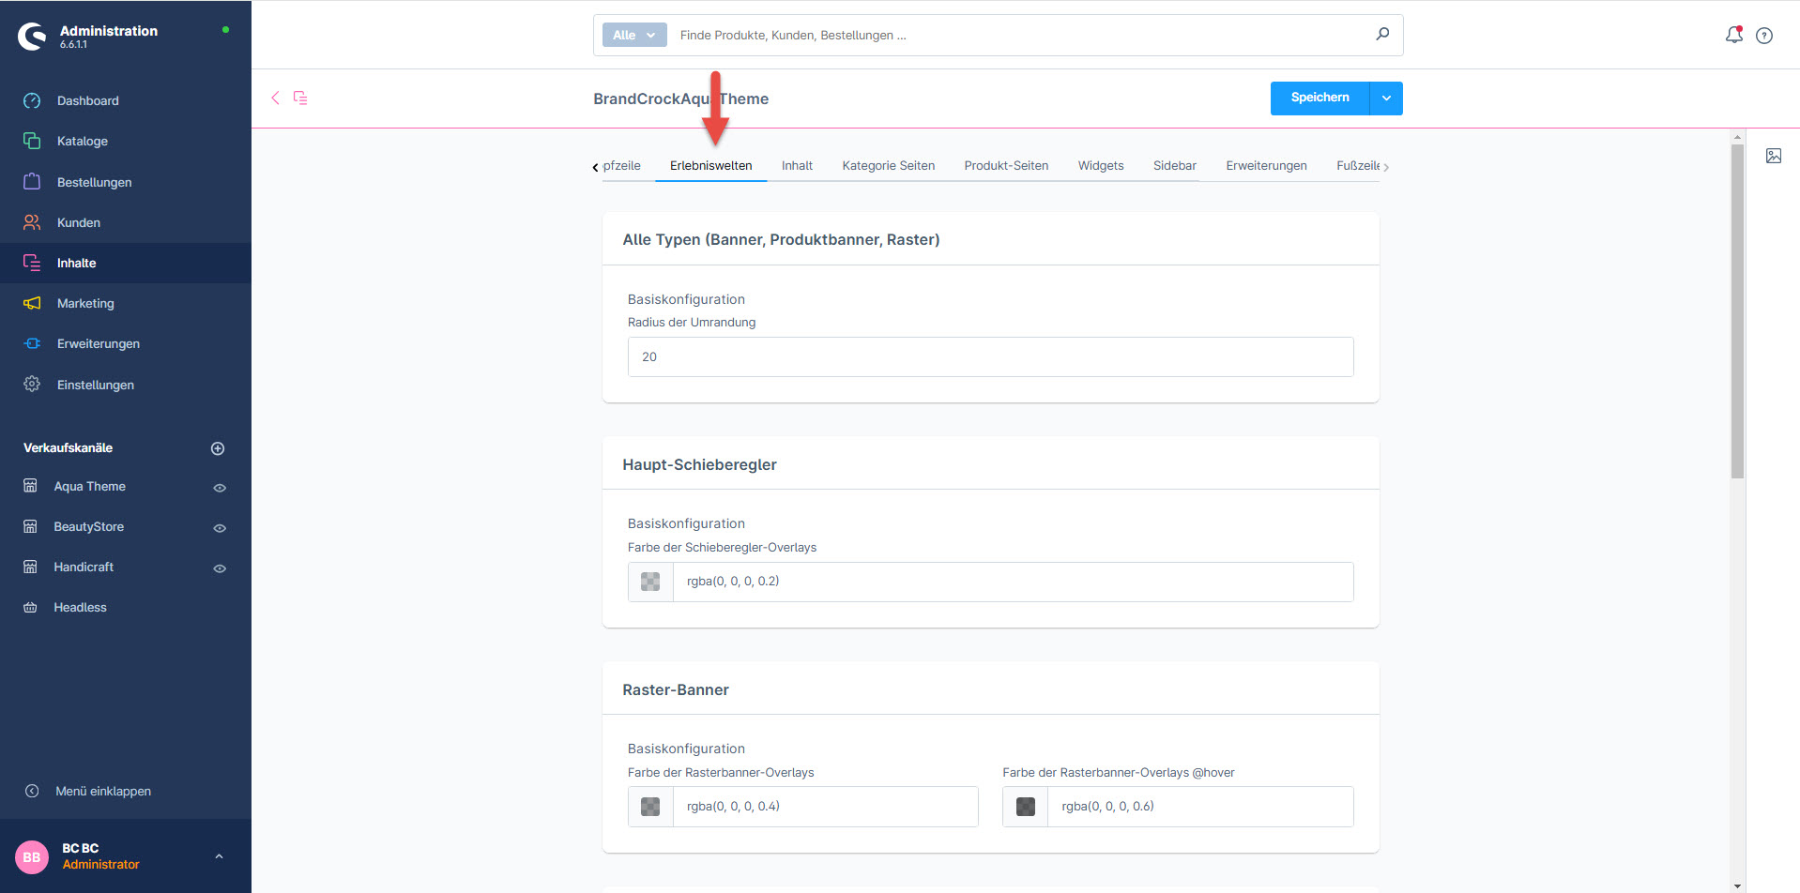Expand the Speichern button dropdown arrow
Image resolution: width=1800 pixels, height=893 pixels.
[1386, 98]
